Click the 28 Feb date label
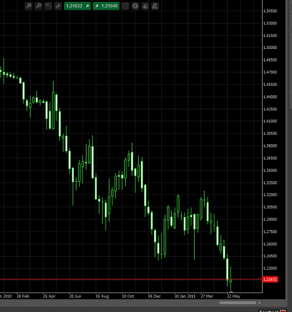Viewport: 292px width, 312px height. pyautogui.click(x=23, y=296)
